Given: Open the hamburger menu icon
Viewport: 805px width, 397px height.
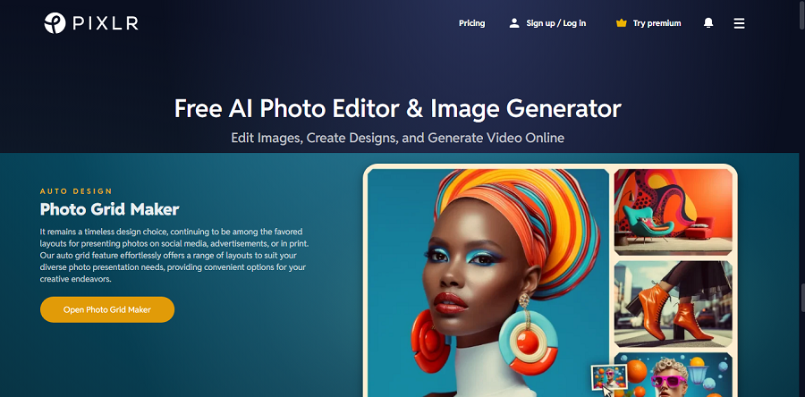Looking at the screenshot, I should pyautogui.click(x=739, y=23).
